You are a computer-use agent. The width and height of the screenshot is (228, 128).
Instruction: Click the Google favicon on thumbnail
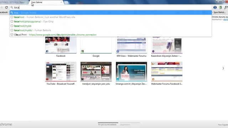[x=82, y=51]
